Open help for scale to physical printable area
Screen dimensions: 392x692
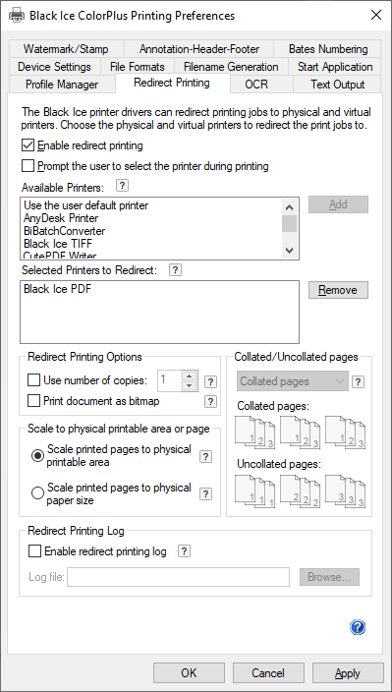[205, 456]
